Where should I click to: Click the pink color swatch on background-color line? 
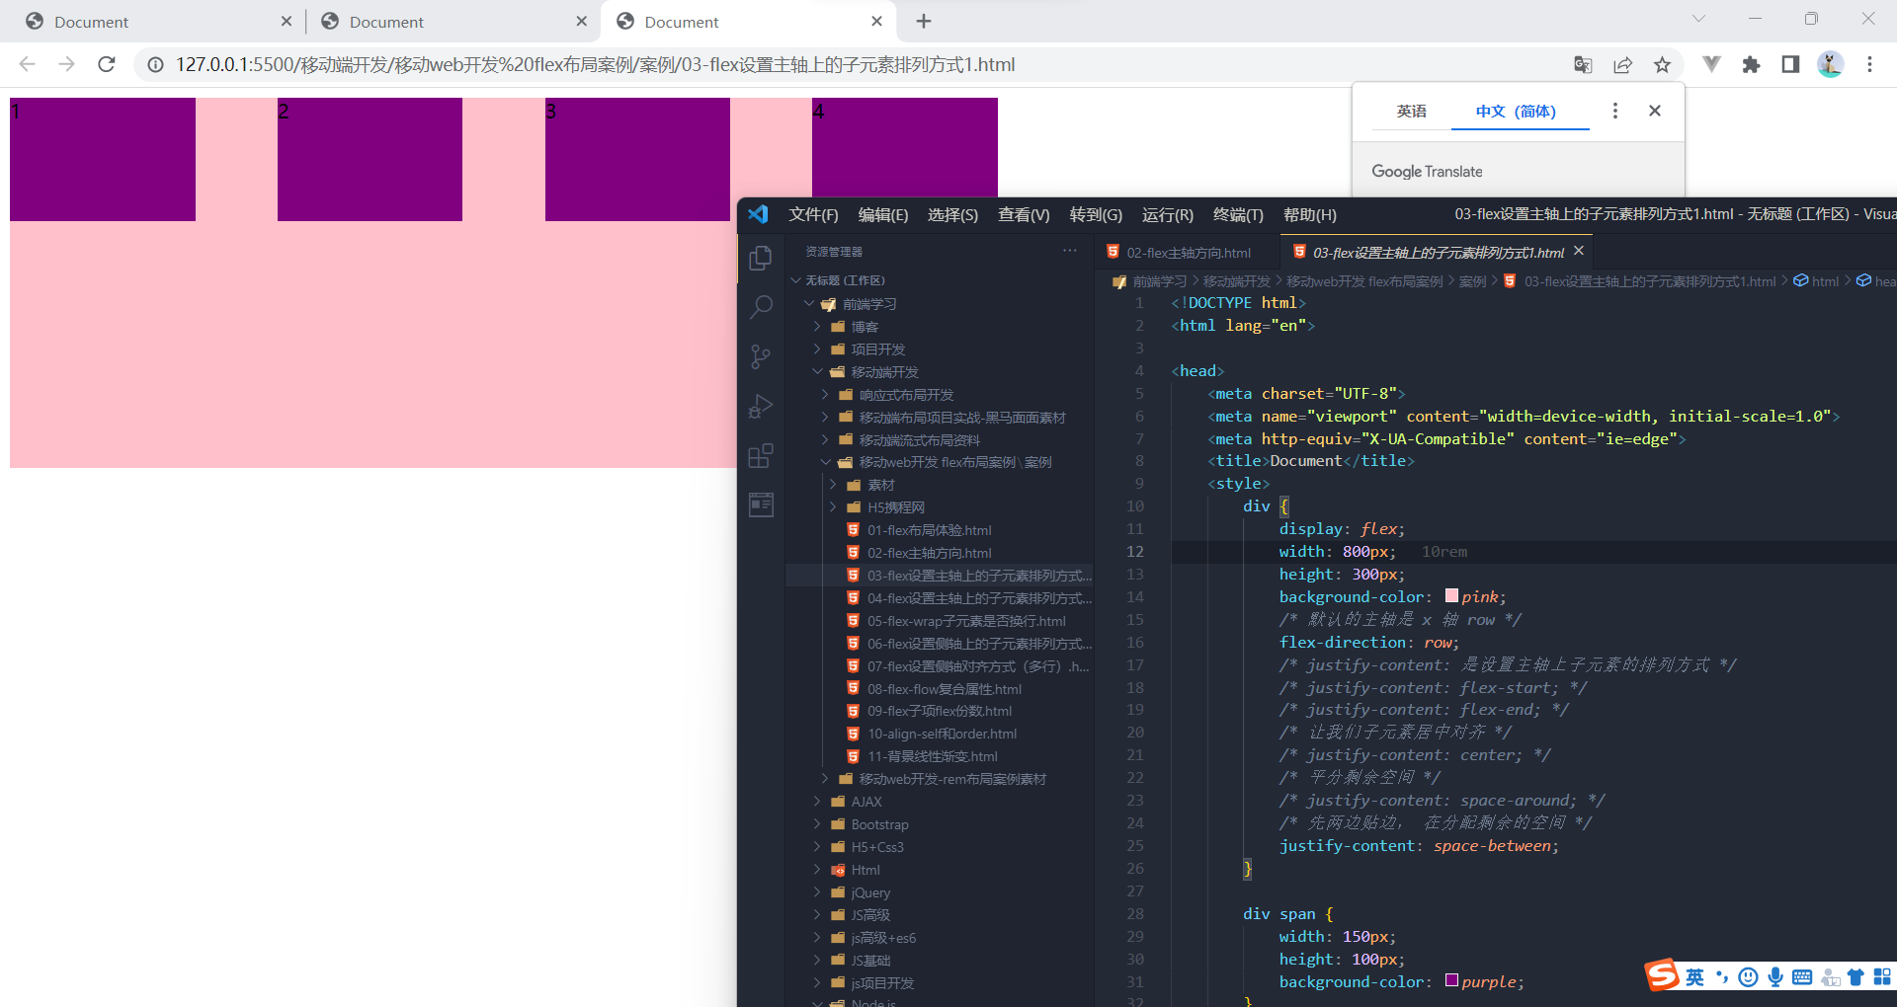(x=1450, y=595)
